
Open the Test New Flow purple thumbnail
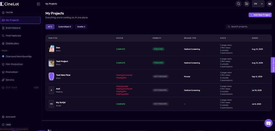tap(51, 77)
